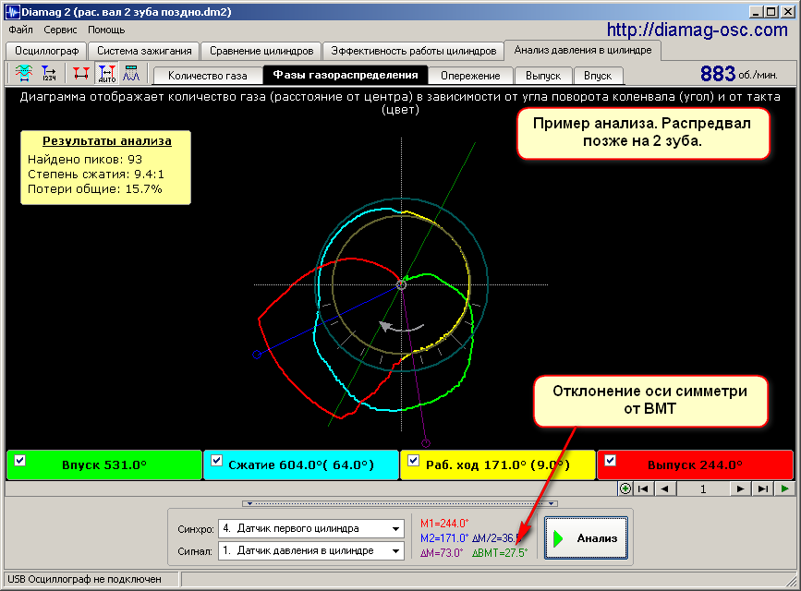
Task: Toggle the AUTO markers toolbar icon
Action: coord(107,74)
